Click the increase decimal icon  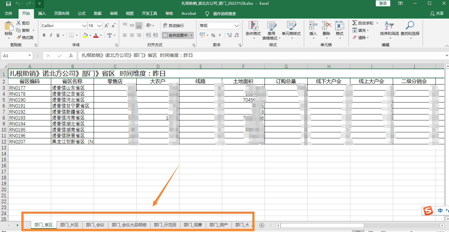coord(229,35)
